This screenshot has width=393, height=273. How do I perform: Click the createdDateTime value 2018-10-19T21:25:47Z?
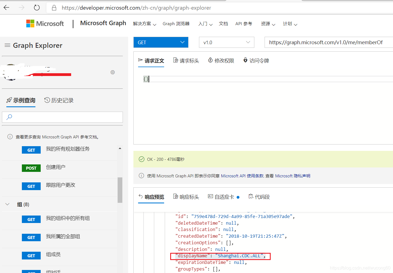point(255,236)
